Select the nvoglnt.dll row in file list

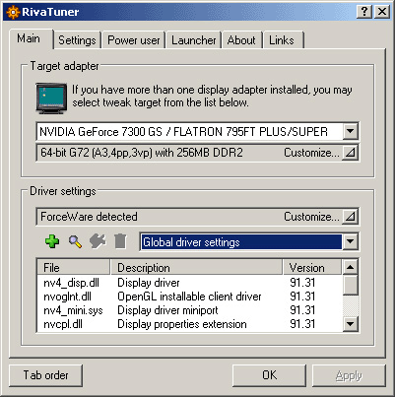pyautogui.click(x=189, y=297)
